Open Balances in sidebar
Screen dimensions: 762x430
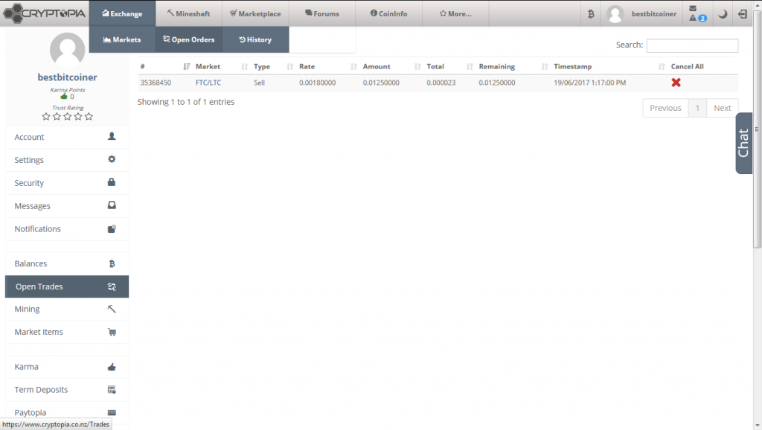coord(67,263)
